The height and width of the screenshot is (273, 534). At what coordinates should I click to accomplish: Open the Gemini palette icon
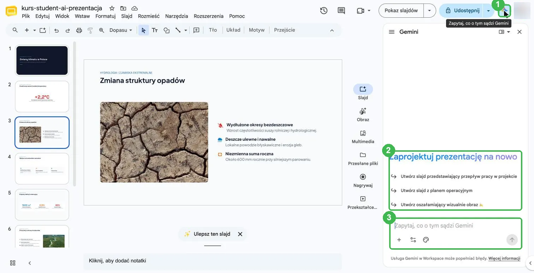tap(426, 240)
